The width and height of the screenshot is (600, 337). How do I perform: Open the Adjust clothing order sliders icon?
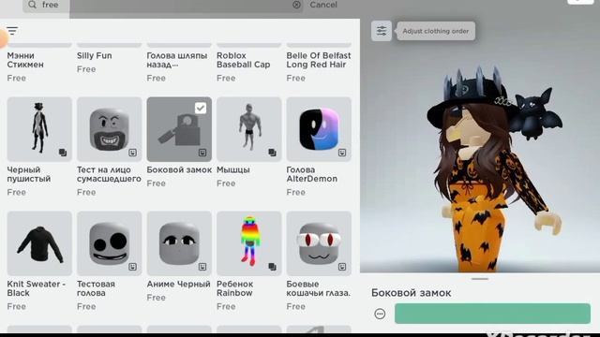(x=382, y=31)
